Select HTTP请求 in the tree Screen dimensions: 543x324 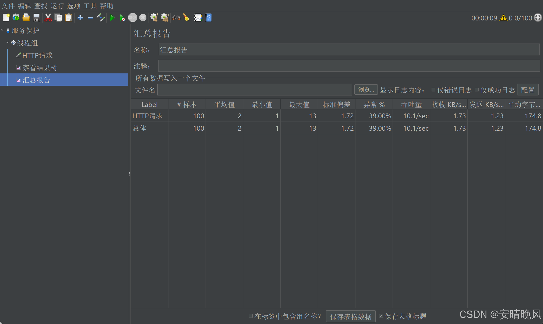(37, 55)
